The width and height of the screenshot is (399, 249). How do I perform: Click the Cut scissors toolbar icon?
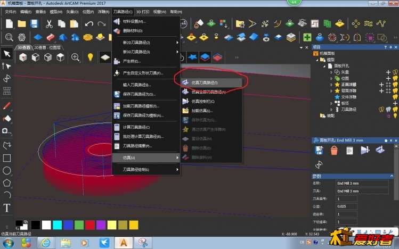tap(49, 24)
